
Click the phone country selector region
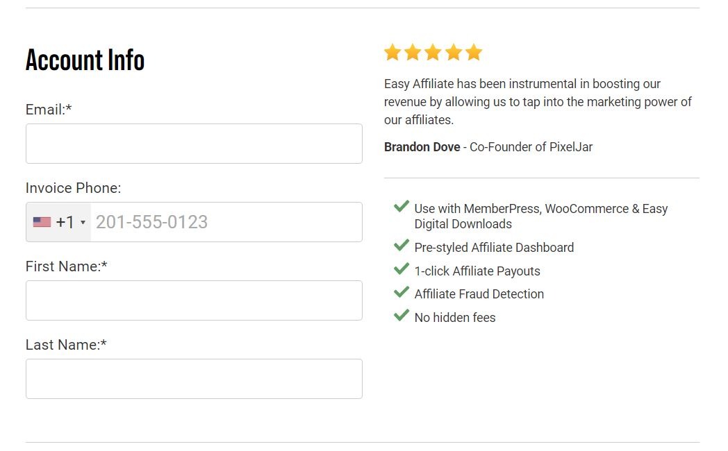pos(59,221)
